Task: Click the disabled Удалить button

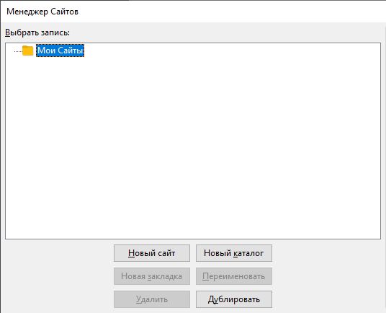Action: (152, 299)
